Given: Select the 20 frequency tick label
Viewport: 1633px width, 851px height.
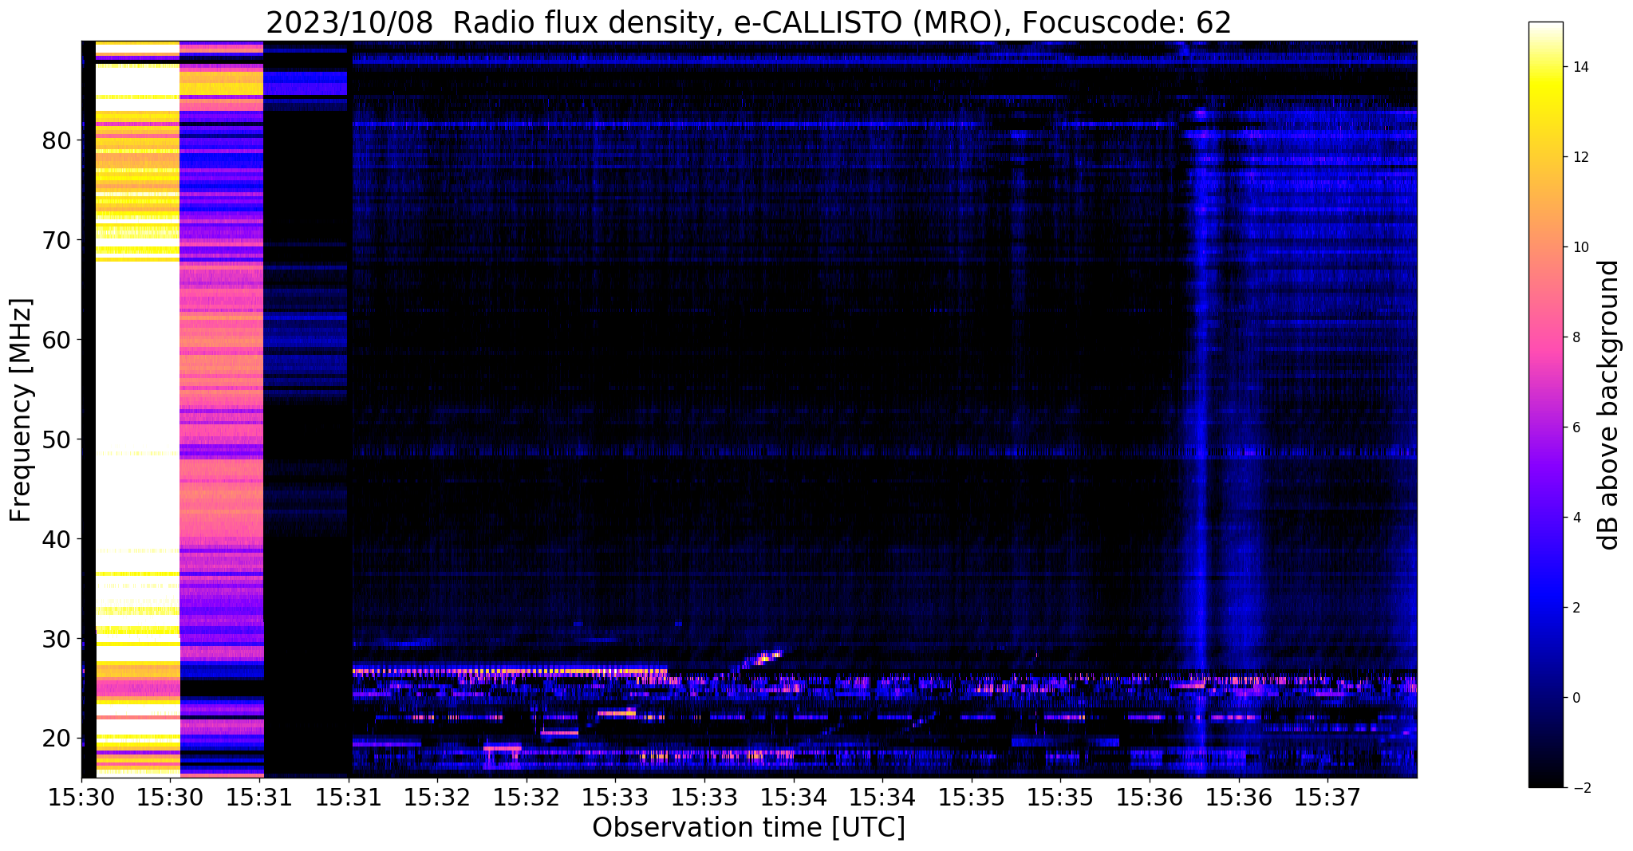Looking at the screenshot, I should (57, 739).
